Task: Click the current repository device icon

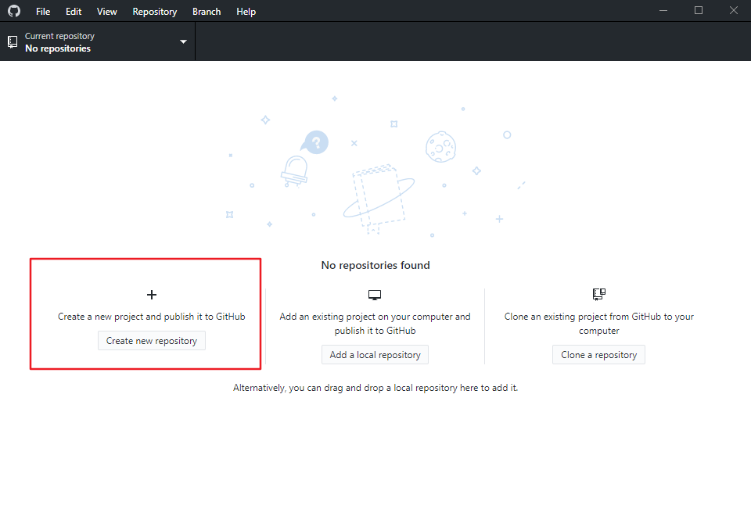Action: [13, 42]
